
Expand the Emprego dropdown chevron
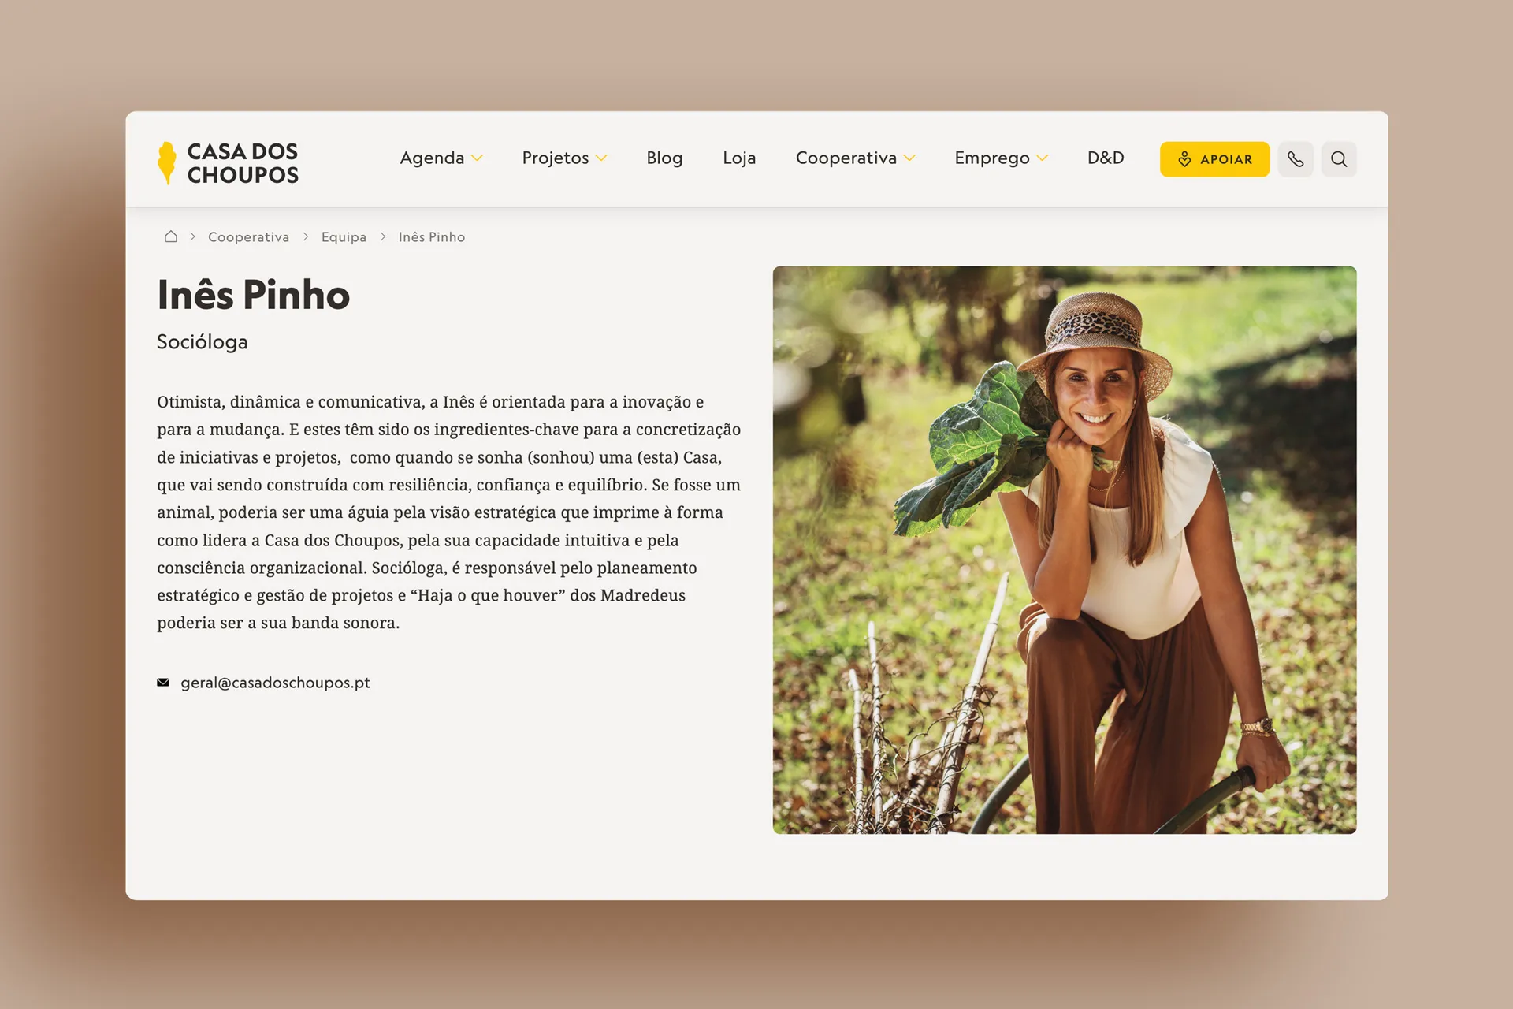pyautogui.click(x=1043, y=158)
